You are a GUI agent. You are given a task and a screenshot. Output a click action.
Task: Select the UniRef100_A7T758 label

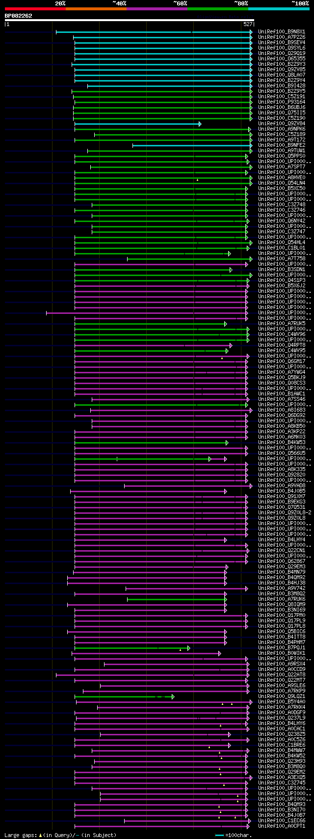point(282,259)
